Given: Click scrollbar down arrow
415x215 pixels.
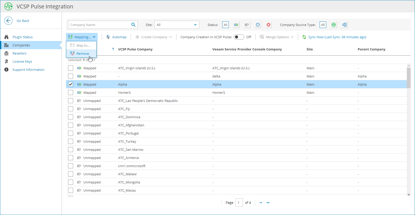Looking at the screenshot, I should pos(409,194).
